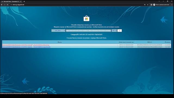Open a new browser tab with the plus icon

[x=24, y=2]
